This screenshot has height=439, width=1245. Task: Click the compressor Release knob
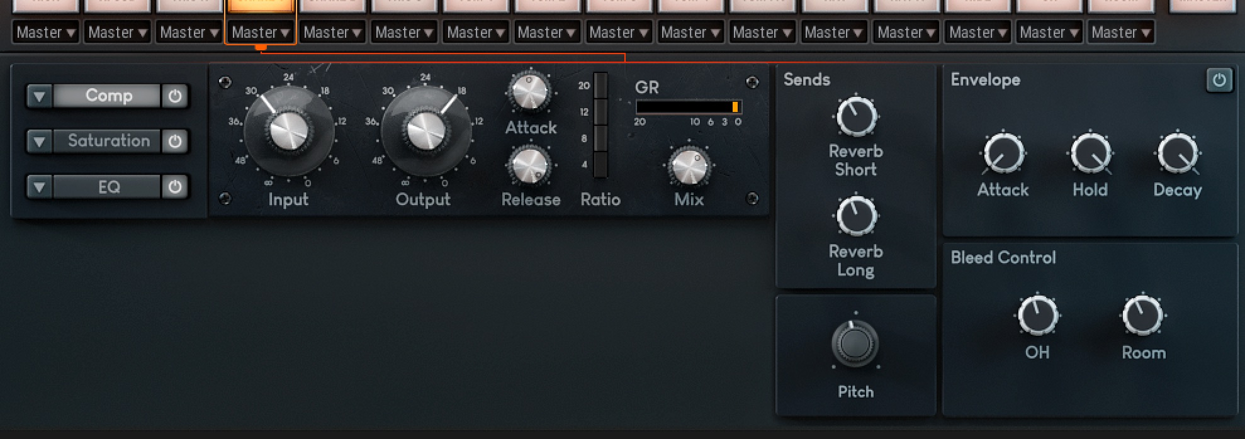(x=530, y=166)
